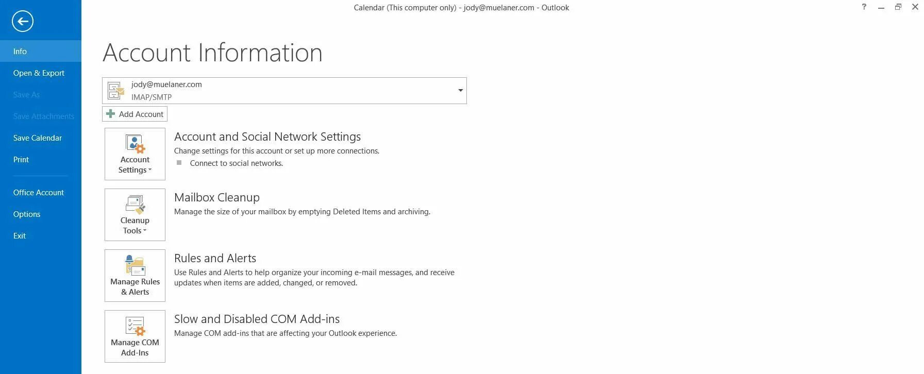Click the Add Account button
The height and width of the screenshot is (374, 924).
pos(141,114)
